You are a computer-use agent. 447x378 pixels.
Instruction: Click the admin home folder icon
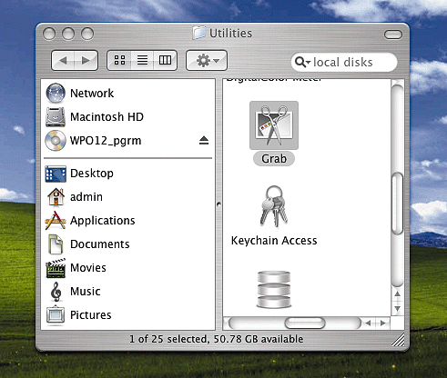coord(56,197)
